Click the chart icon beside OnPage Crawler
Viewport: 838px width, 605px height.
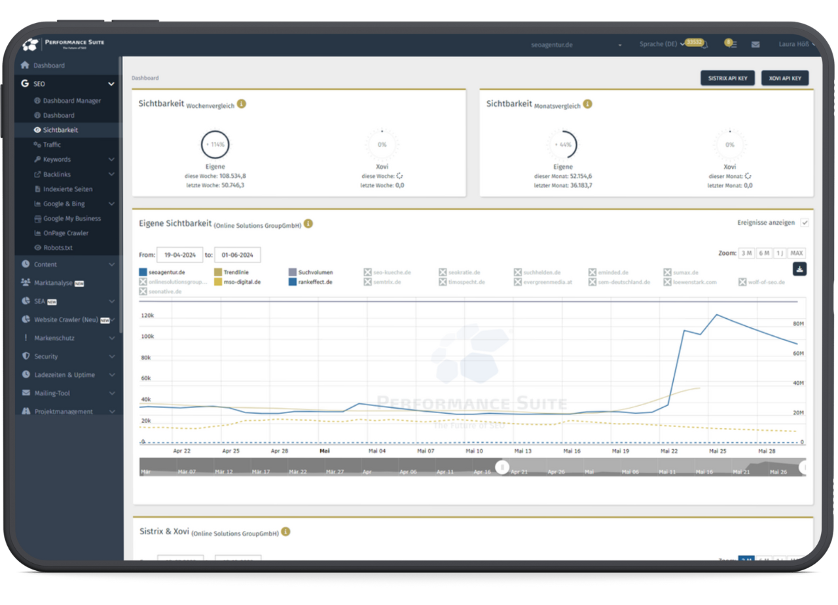point(37,233)
